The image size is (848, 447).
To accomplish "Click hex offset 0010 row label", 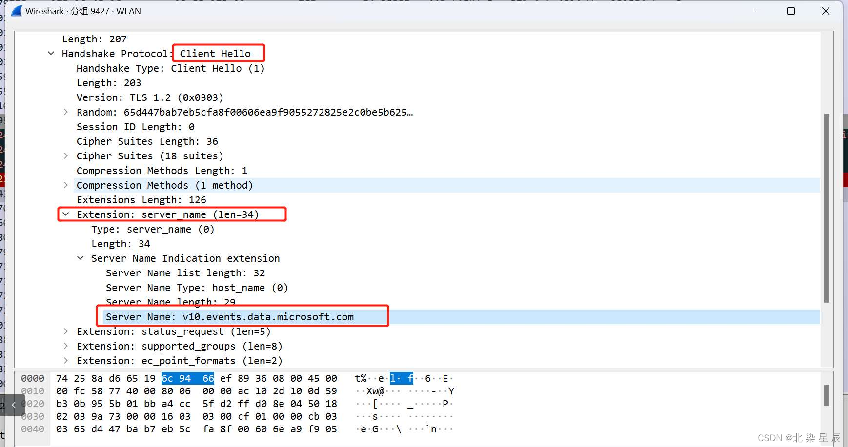I will 33,391.
